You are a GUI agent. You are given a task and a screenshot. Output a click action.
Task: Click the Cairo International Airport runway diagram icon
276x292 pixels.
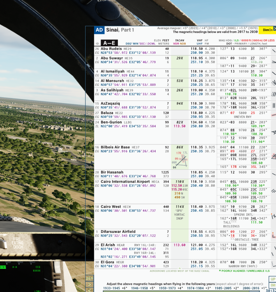pos(273,191)
